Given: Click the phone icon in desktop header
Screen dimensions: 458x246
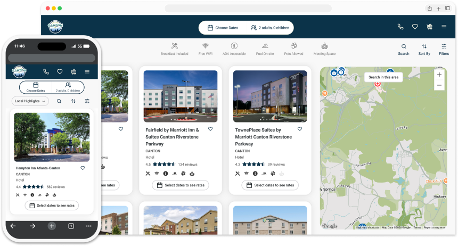Looking at the screenshot, I should coord(400,27).
